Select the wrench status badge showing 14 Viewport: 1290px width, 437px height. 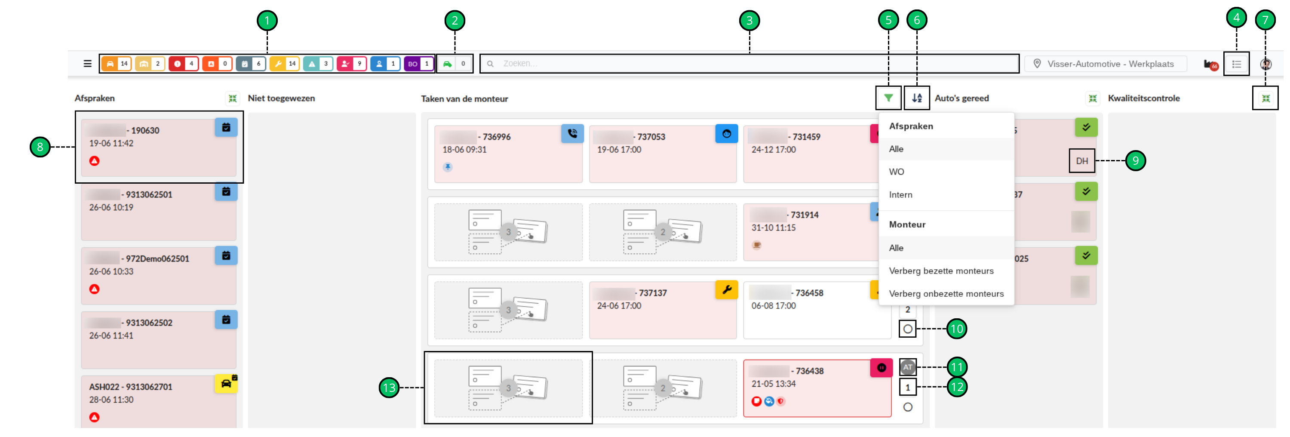point(284,64)
